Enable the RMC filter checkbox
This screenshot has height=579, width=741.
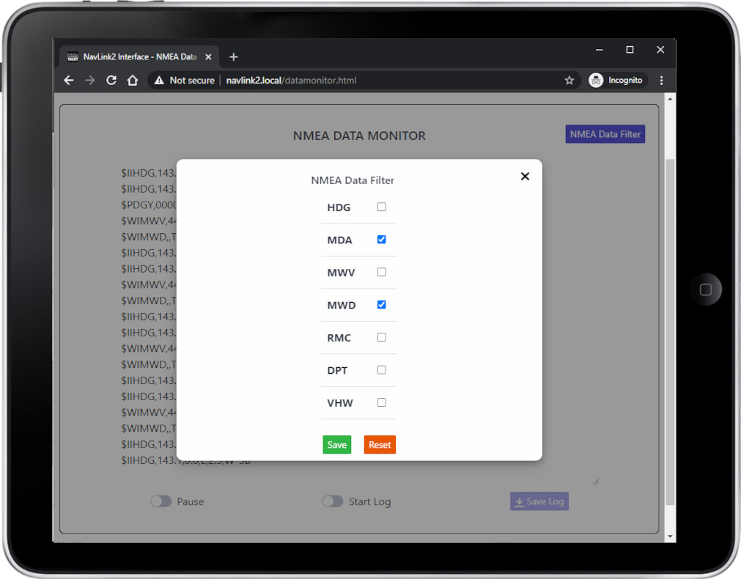(381, 338)
